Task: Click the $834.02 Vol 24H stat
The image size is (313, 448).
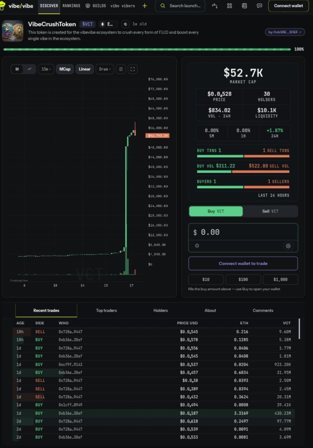Action: [219, 112]
